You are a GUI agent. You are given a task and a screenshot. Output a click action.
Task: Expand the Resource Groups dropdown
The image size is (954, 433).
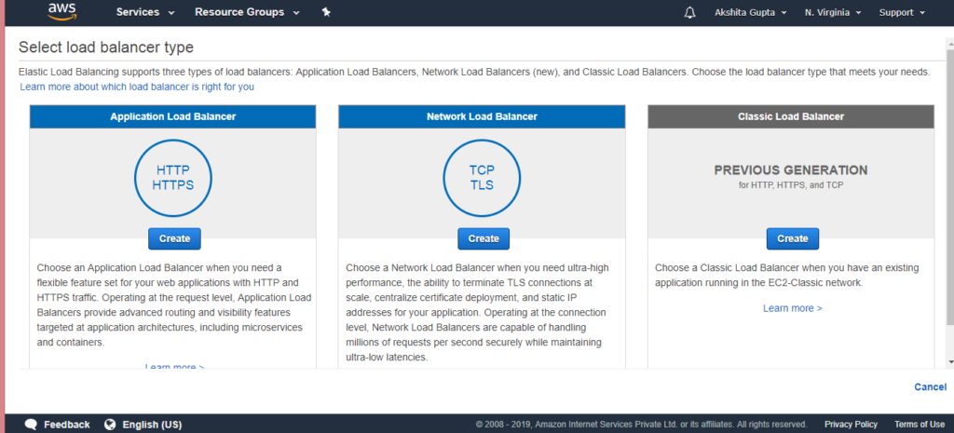[x=247, y=12]
